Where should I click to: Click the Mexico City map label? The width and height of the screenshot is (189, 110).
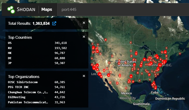click(128, 98)
